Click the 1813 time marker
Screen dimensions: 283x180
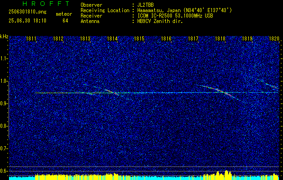(85, 39)
